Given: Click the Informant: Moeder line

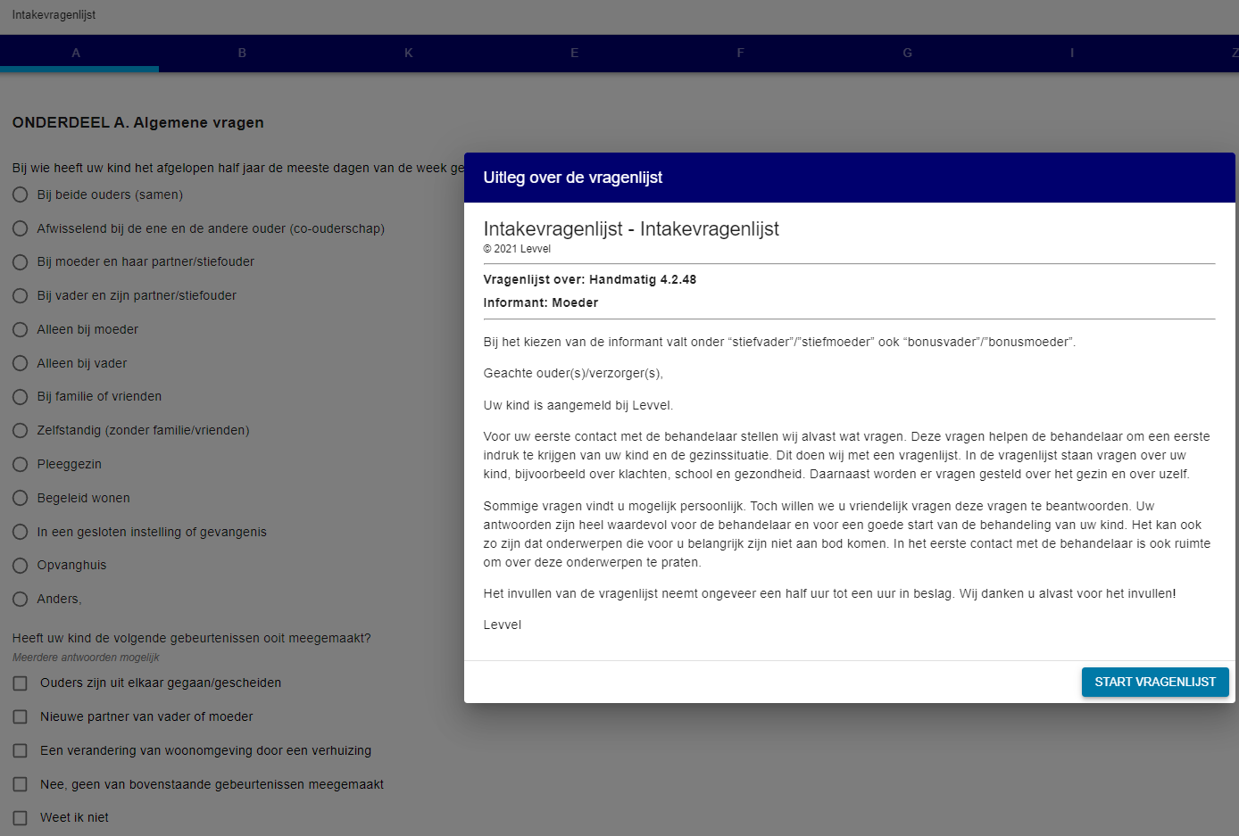Looking at the screenshot, I should 541,303.
